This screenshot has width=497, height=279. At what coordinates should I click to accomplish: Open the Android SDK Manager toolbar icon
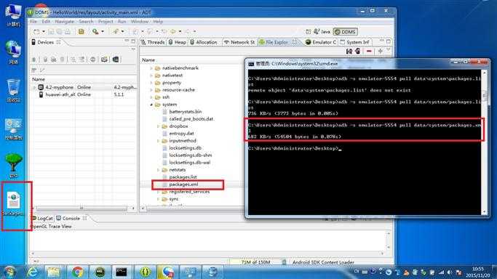(x=95, y=32)
